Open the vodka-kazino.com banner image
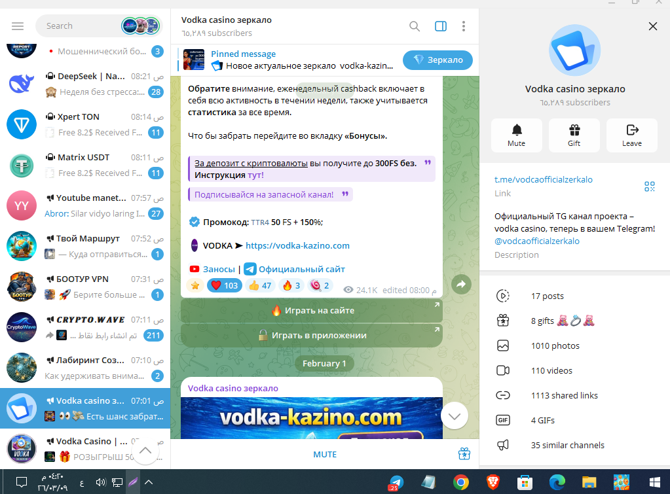 tap(312, 418)
